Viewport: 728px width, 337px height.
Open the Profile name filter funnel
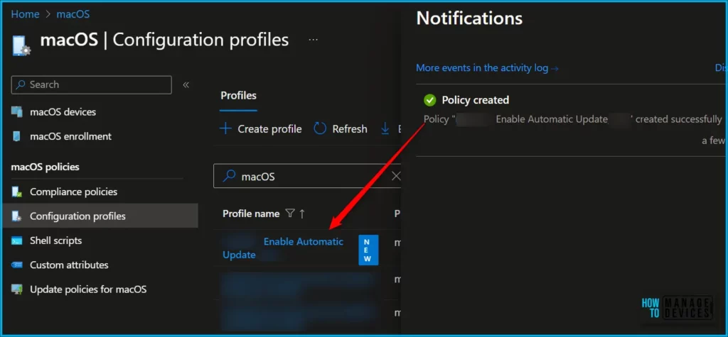tap(290, 214)
